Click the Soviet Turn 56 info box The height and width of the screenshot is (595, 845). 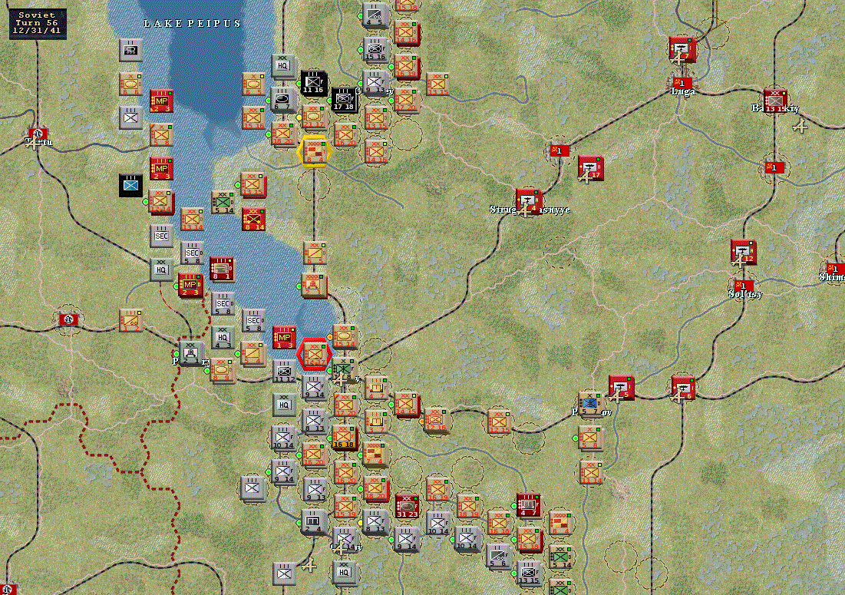click(x=37, y=23)
